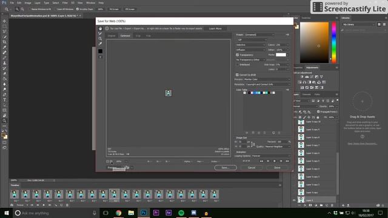Select the Crop tool in Photoshop toolbar

pyautogui.click(x=4, y=42)
